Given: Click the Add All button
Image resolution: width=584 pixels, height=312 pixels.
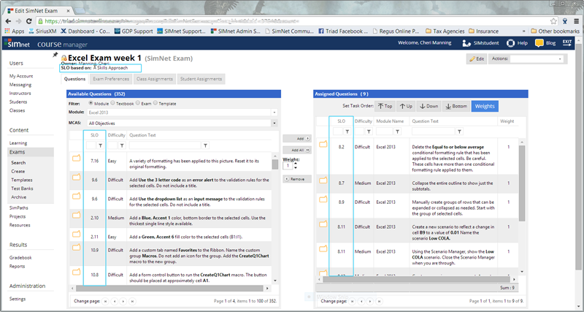Looking at the screenshot, I should click(297, 151).
